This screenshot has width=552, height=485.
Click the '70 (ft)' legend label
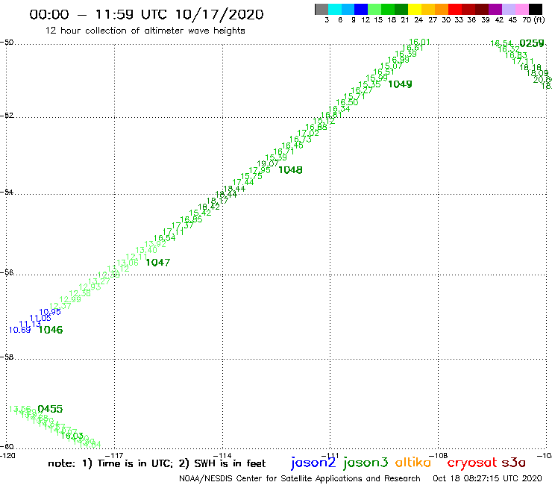coord(533,19)
